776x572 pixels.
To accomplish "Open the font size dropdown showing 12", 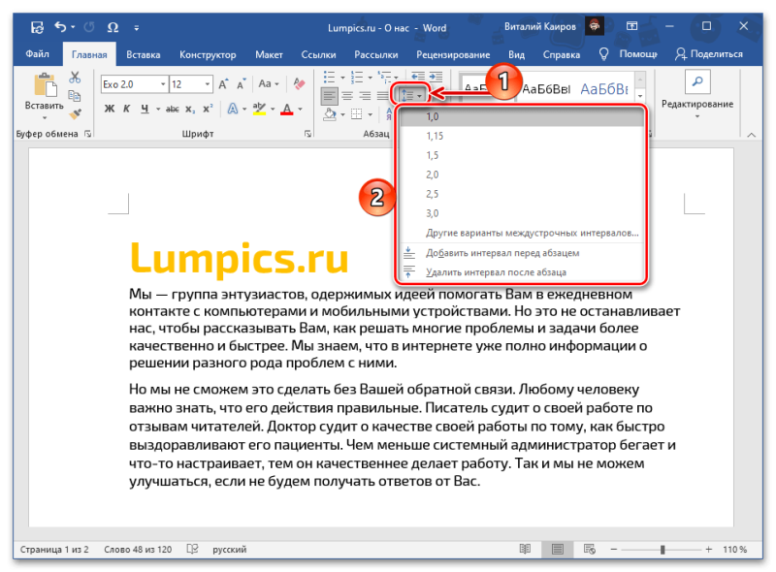I will coord(208,84).
